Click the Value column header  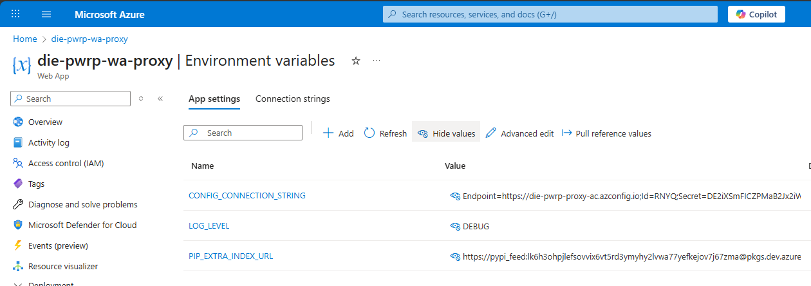[455, 166]
